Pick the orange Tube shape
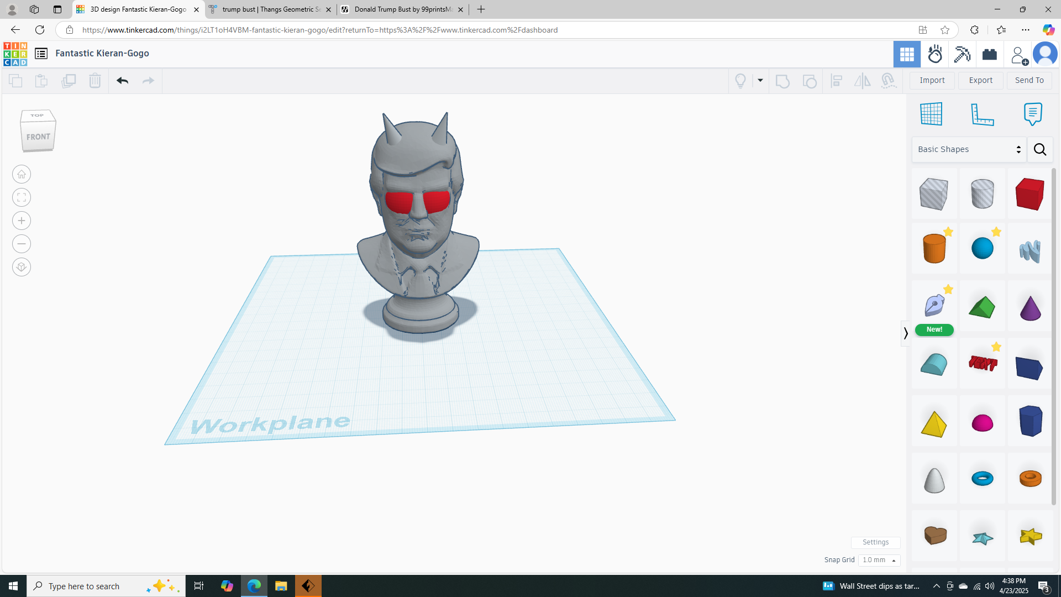This screenshot has width=1061, height=597. click(1030, 478)
